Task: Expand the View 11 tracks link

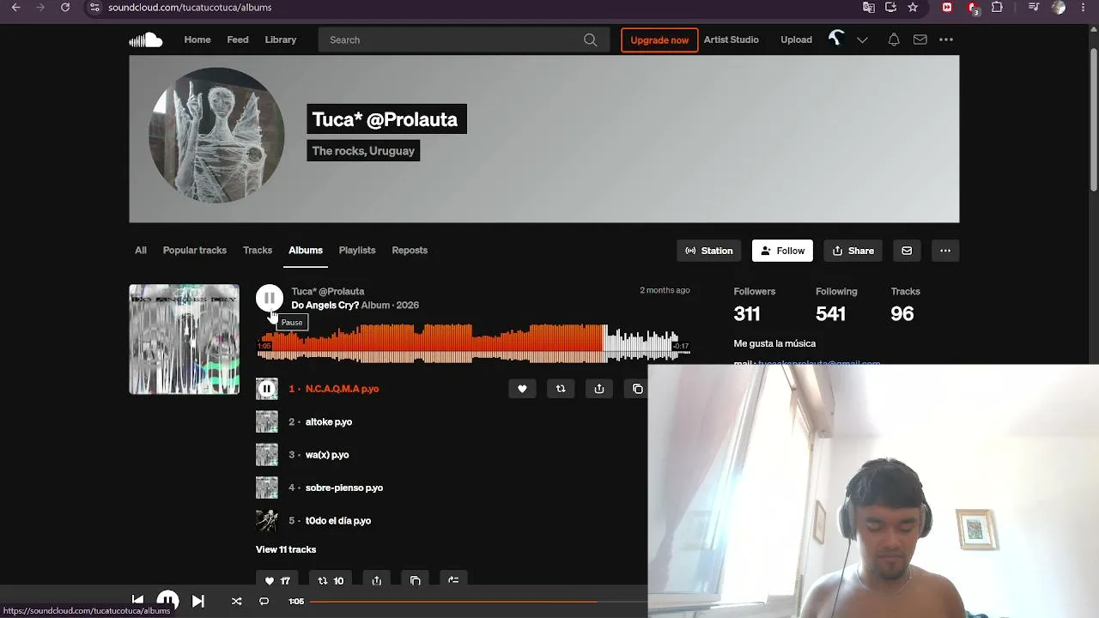Action: (x=286, y=549)
